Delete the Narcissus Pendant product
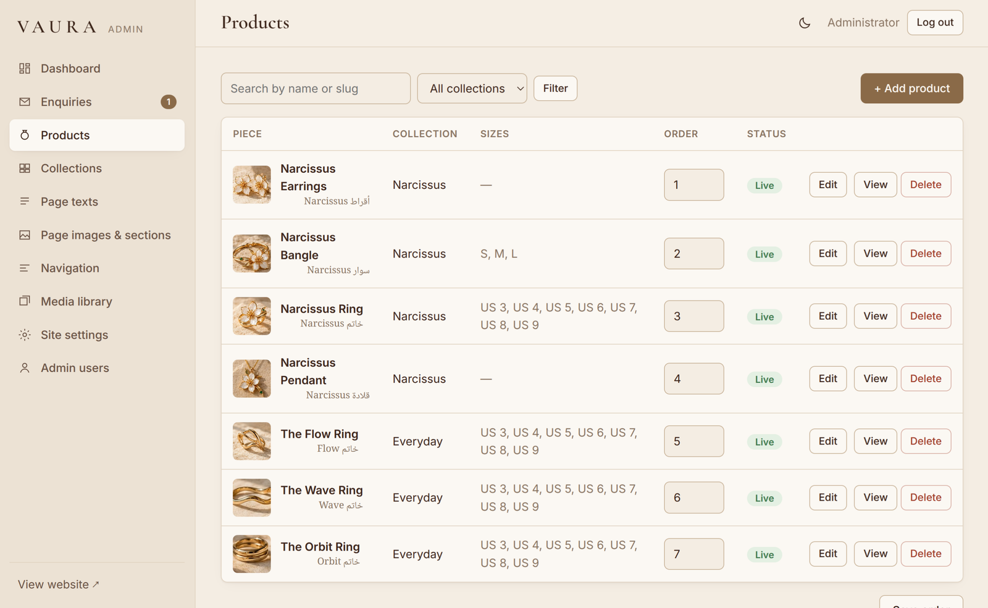Image resolution: width=988 pixels, height=608 pixels. 926,378
